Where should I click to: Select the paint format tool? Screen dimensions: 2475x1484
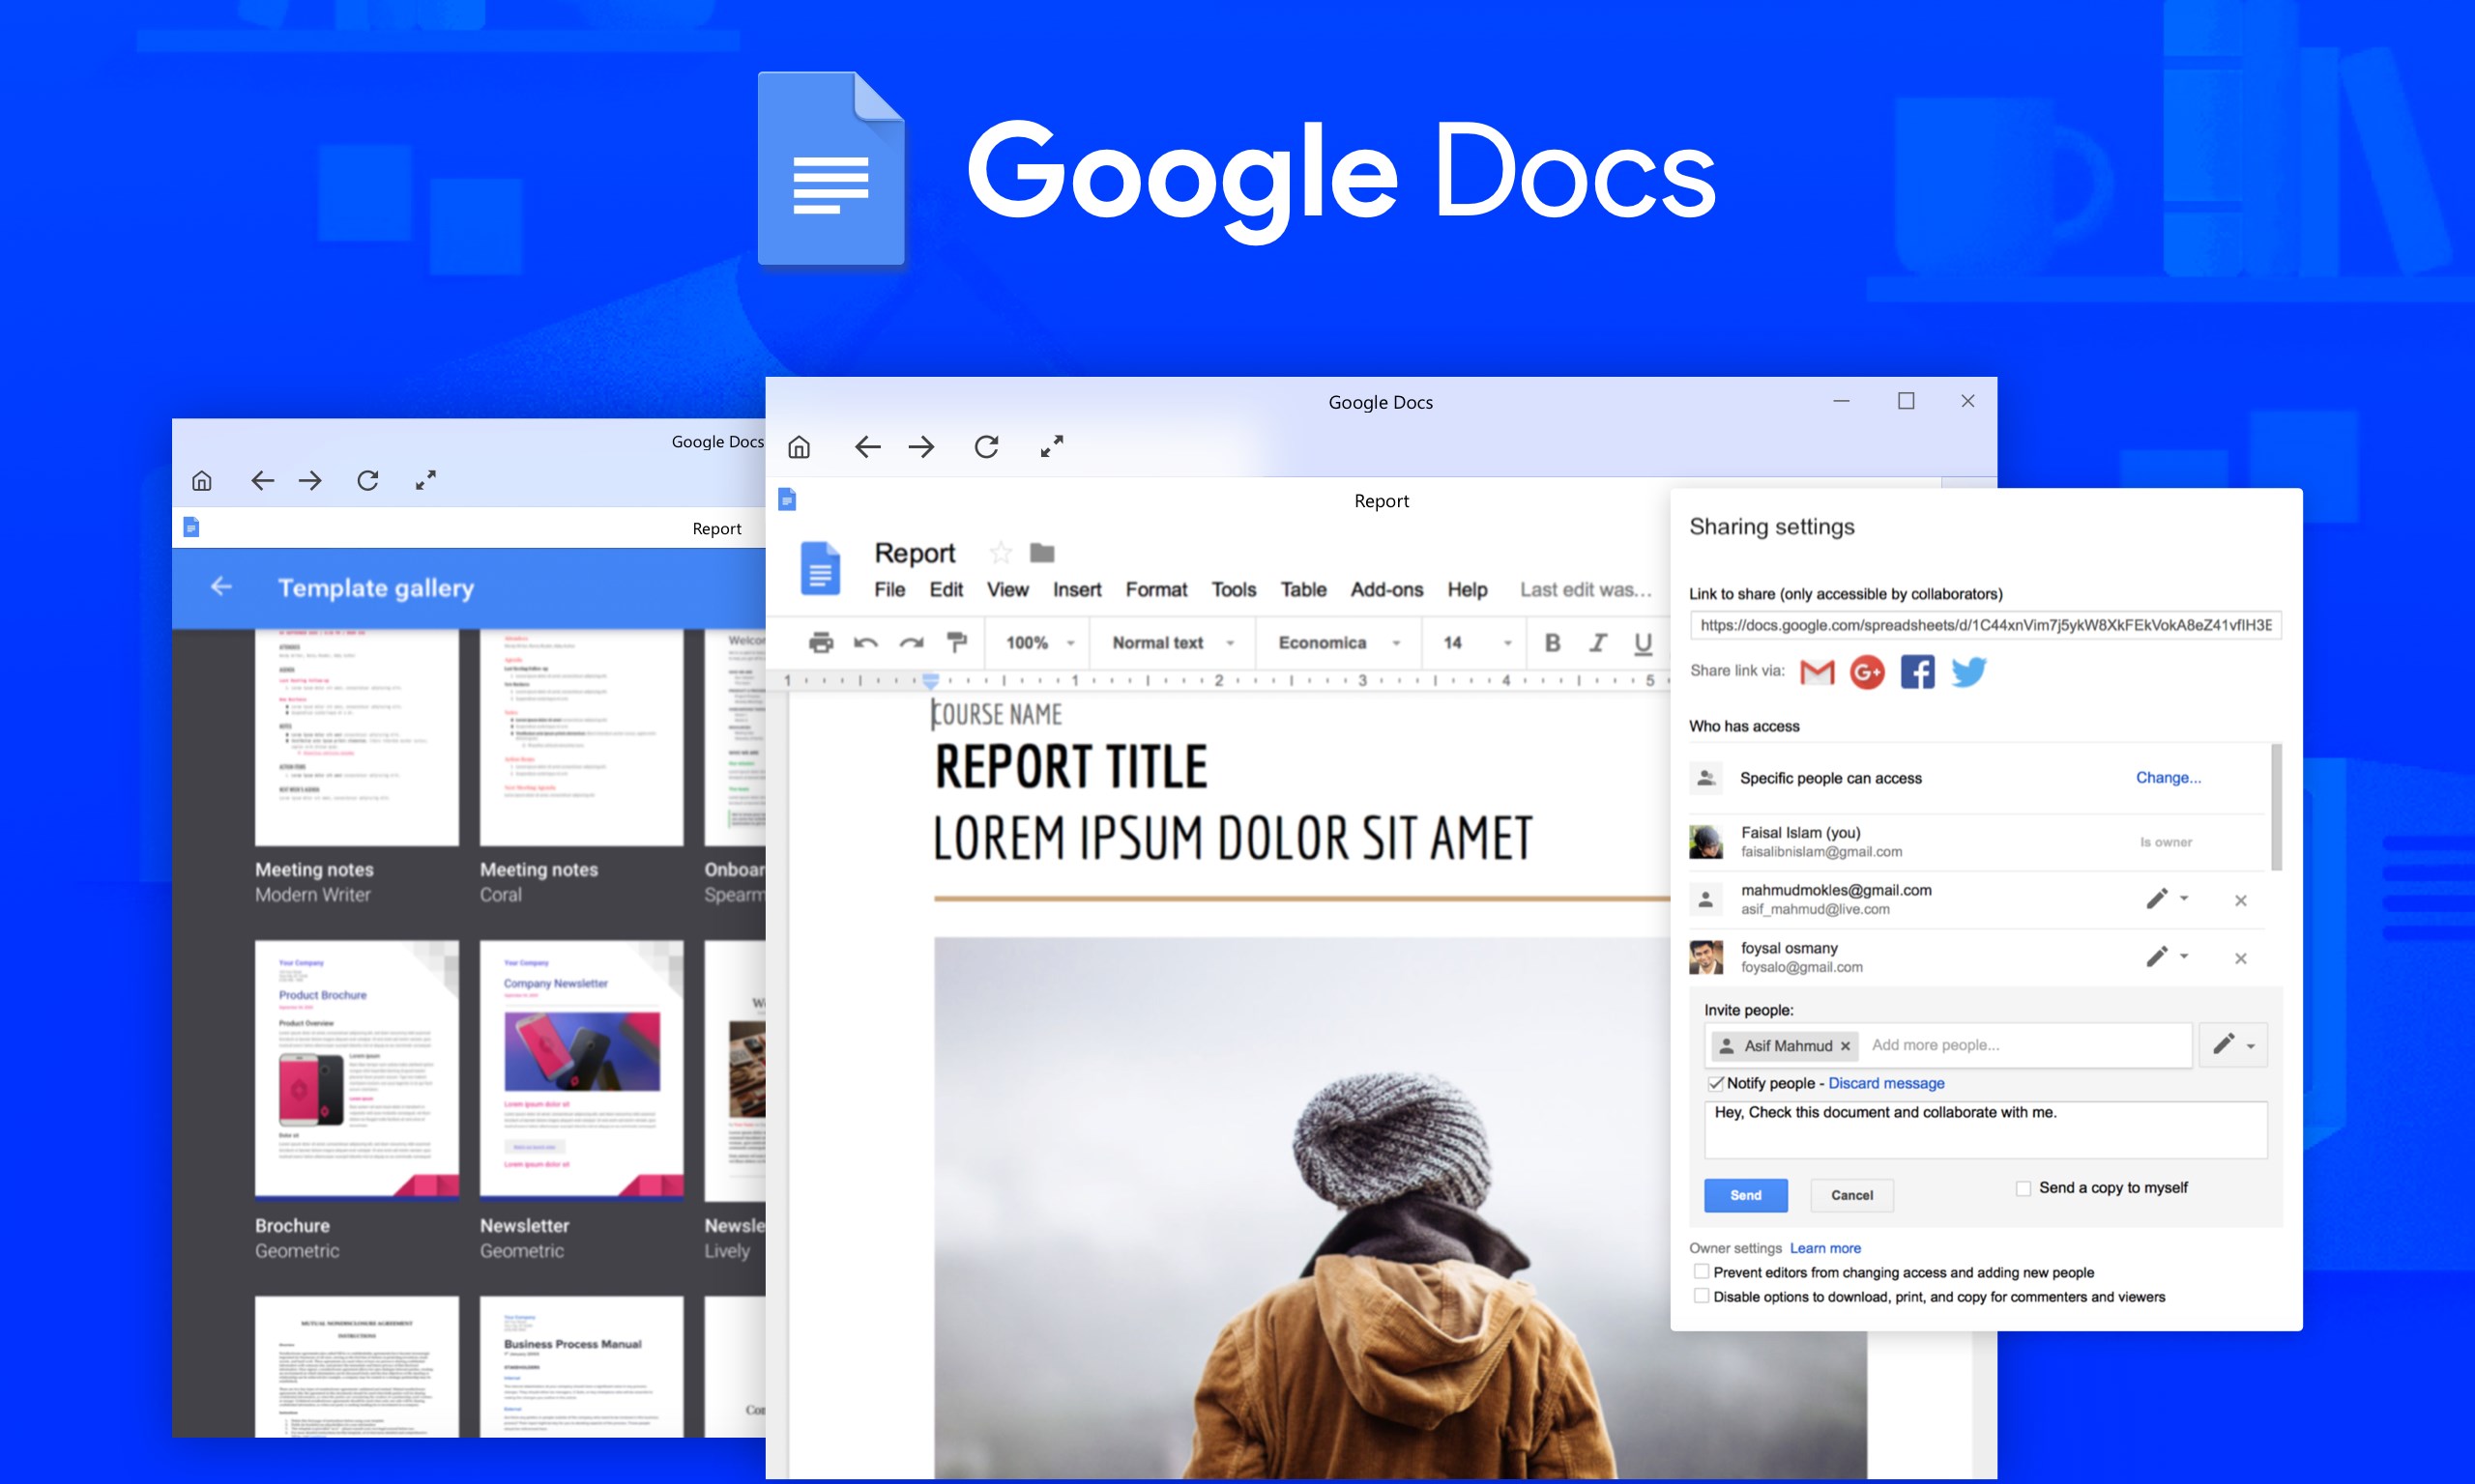[956, 642]
